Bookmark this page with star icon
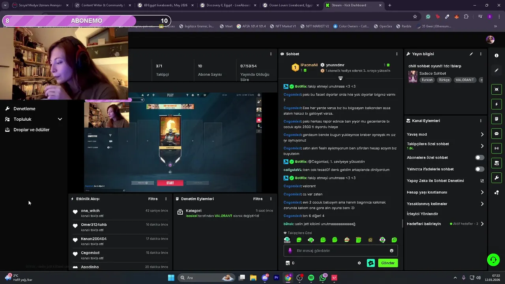The image size is (505, 284). 415,17
